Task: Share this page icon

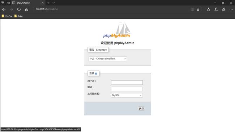Action: [223, 9]
